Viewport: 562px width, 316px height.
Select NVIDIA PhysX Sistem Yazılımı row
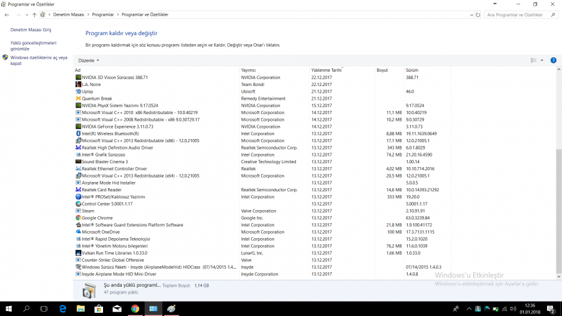[x=262, y=105]
